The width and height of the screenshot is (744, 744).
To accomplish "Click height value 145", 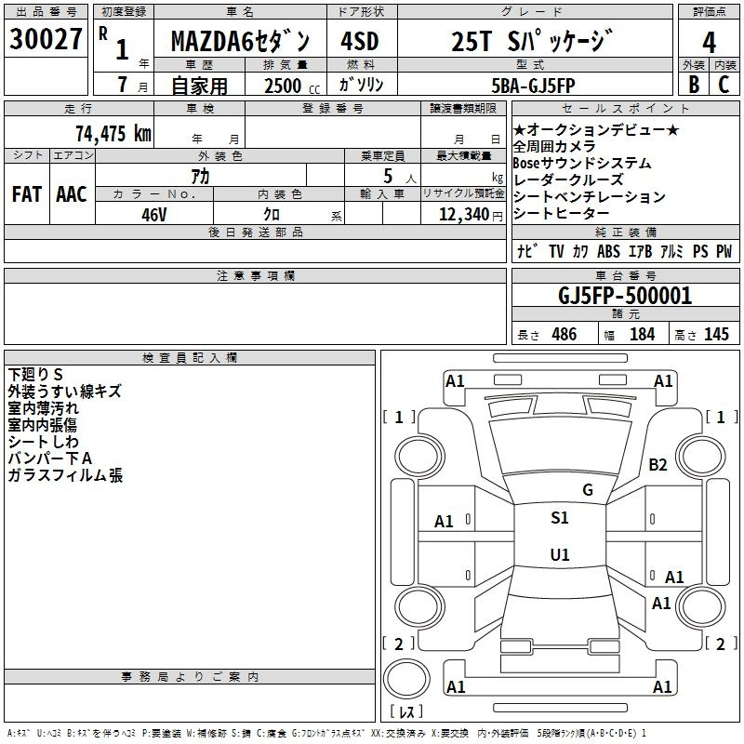I will point(716,334).
